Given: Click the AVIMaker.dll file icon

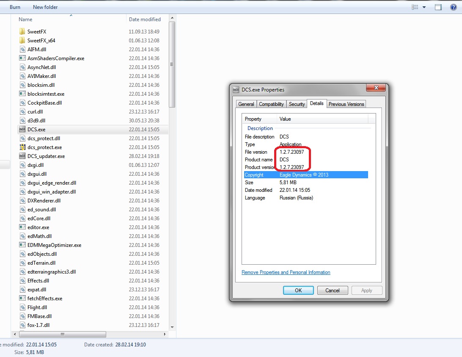Looking at the screenshot, I should pos(22,76).
